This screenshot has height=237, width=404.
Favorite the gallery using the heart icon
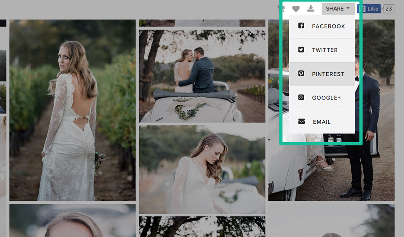pos(296,9)
